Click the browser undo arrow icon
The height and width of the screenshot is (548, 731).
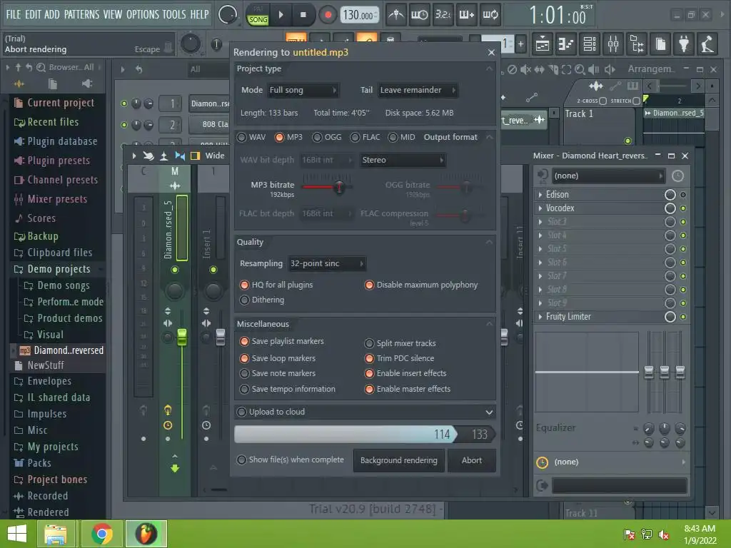tap(29, 68)
